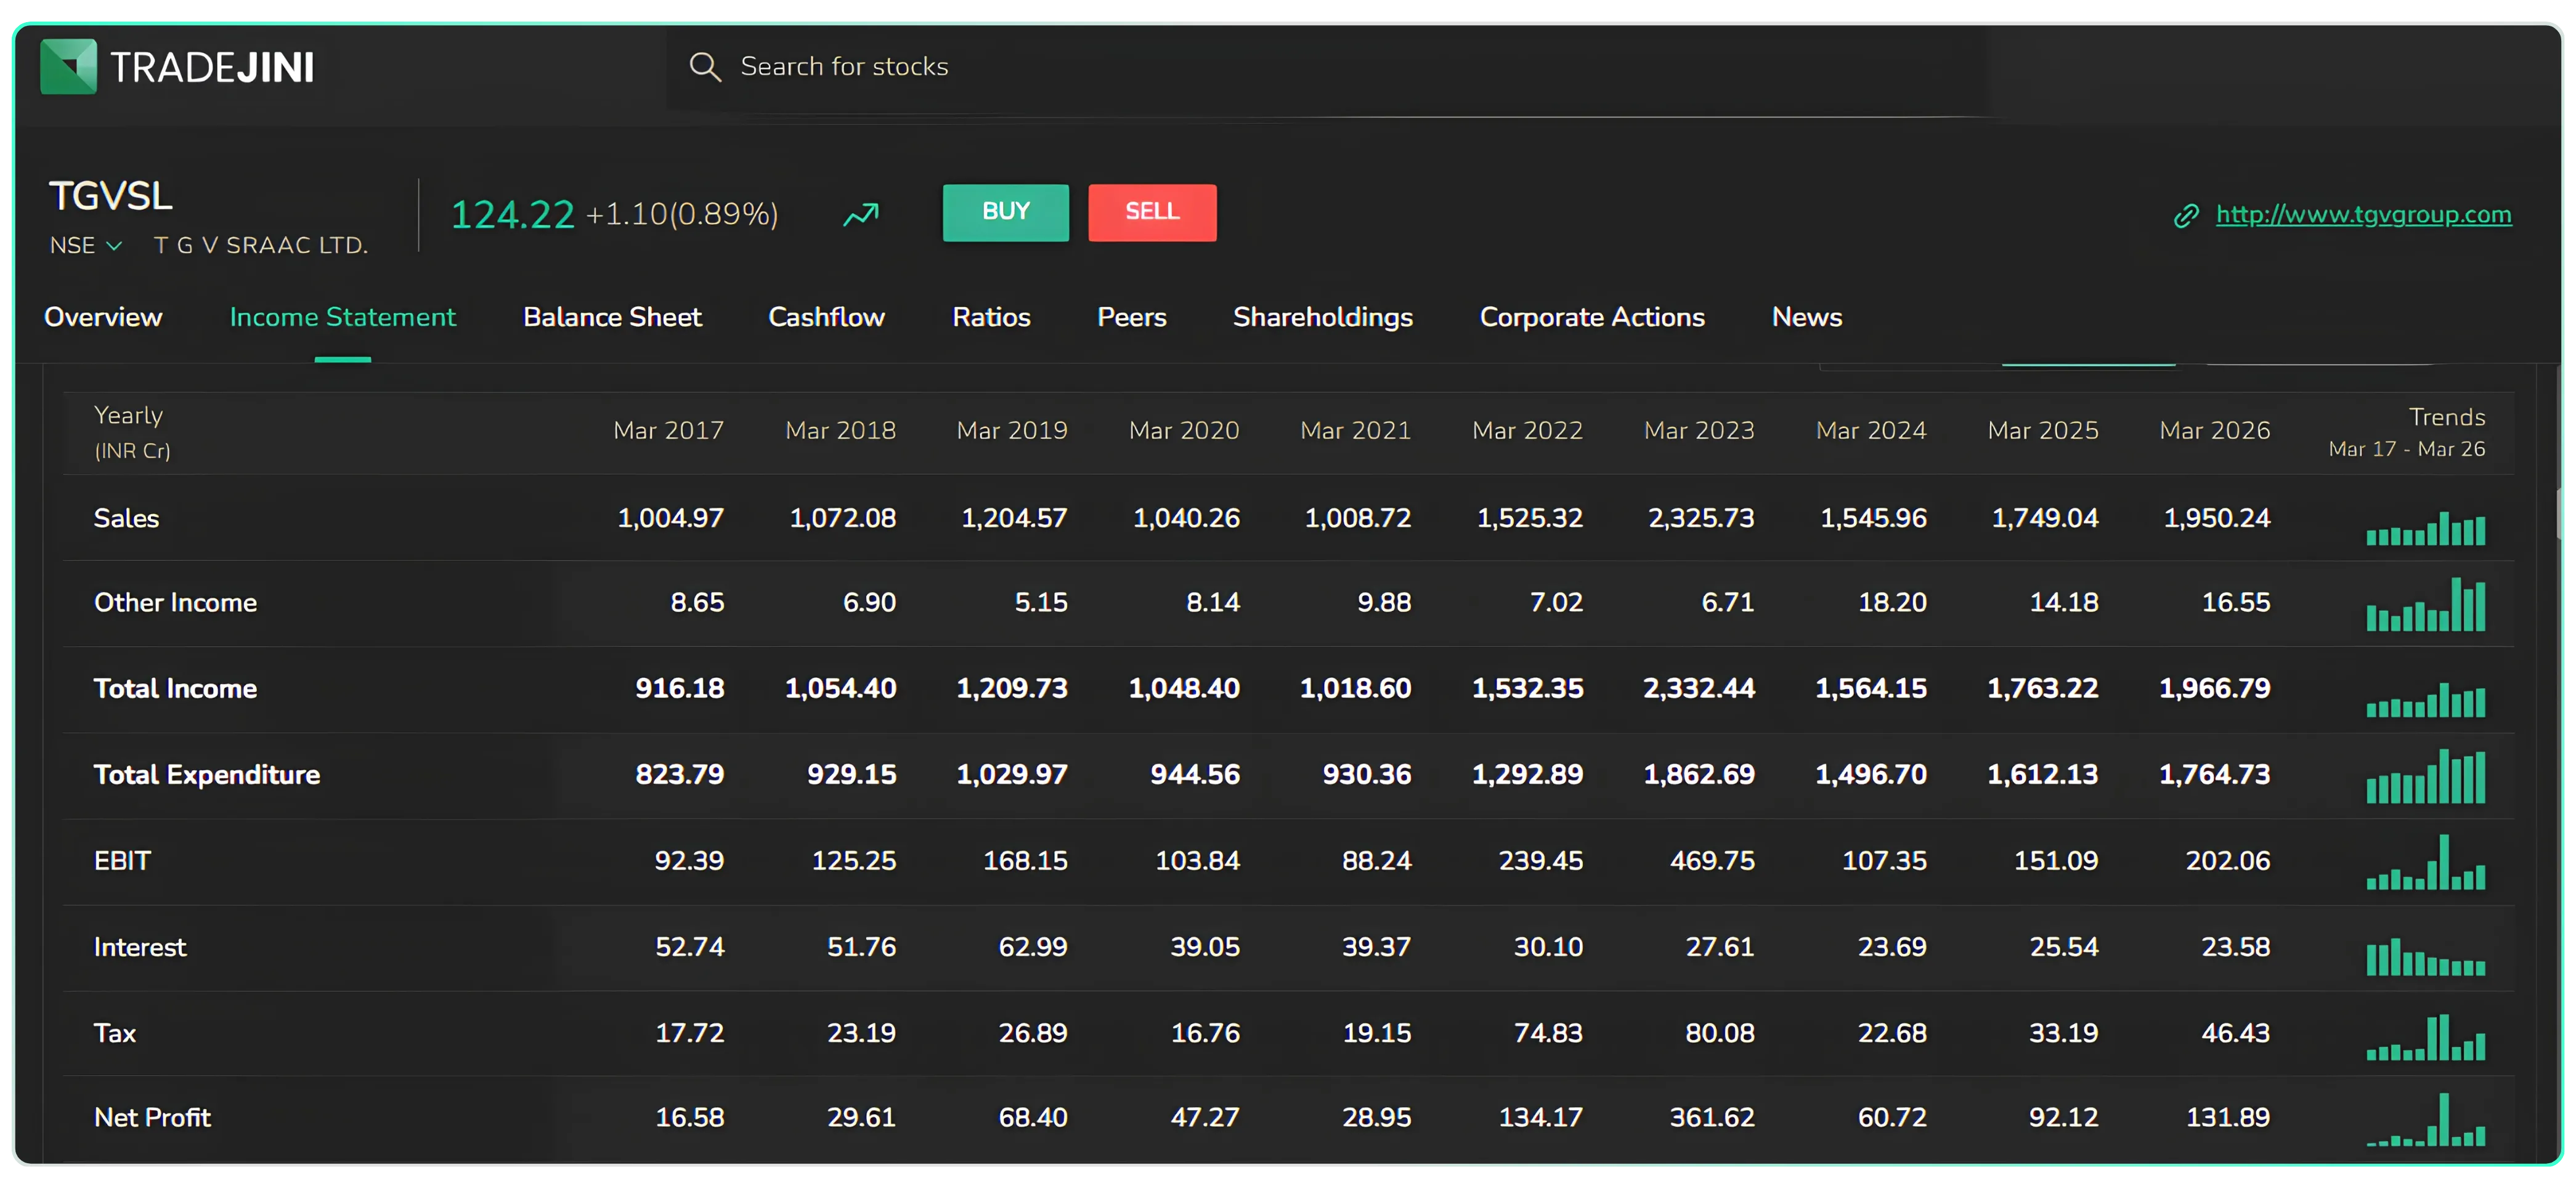This screenshot has height=1186, width=2576.
Task: Click Sales value 2,325.73 for Mar 2023
Action: click(1700, 517)
